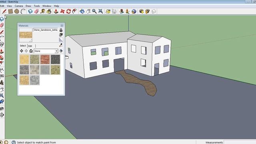Click Preview Model in Google Earth icon
256x144 pixels.
click(x=134, y=12)
